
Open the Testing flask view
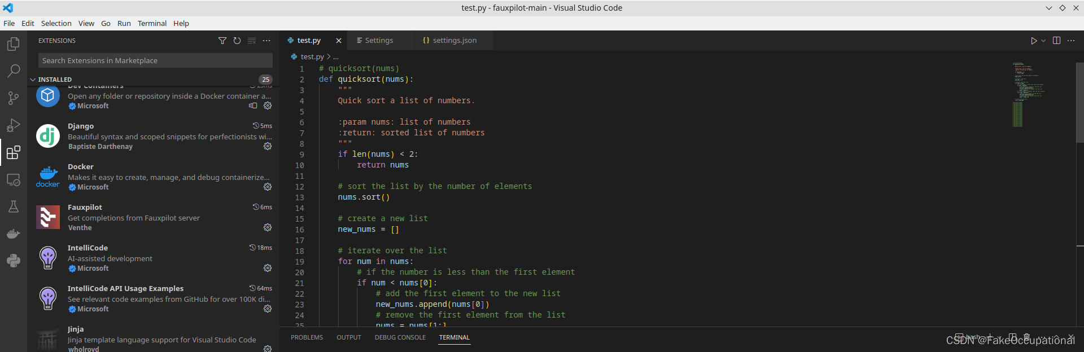point(14,206)
